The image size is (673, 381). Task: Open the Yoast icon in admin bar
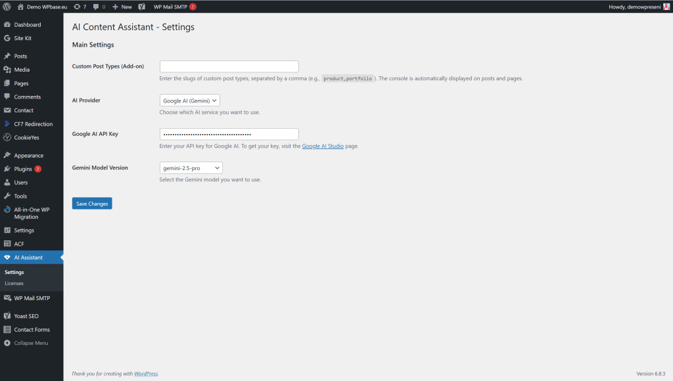142,7
